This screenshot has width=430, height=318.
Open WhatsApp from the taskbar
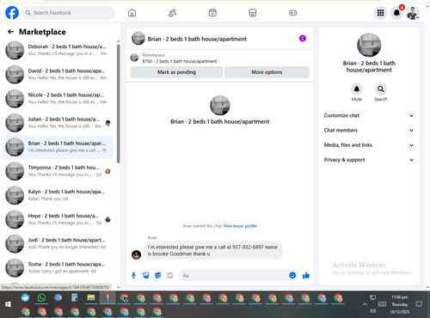pyautogui.click(x=42, y=297)
